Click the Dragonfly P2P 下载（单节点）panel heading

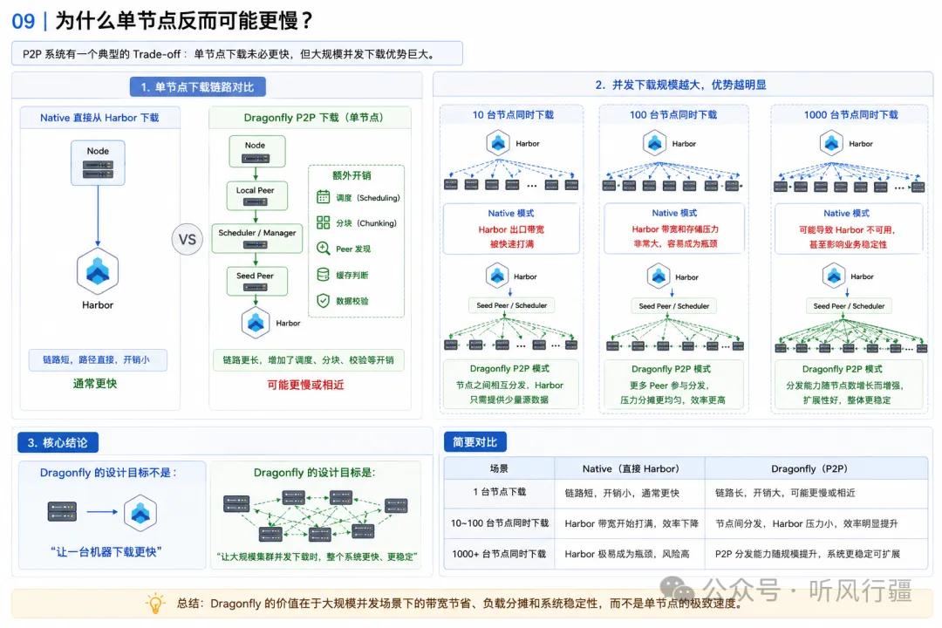point(313,118)
